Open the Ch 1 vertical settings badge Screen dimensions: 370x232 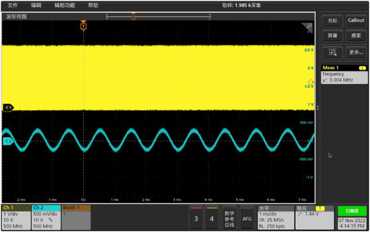[16, 217]
